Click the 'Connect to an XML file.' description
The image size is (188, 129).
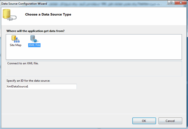click(x=23, y=63)
